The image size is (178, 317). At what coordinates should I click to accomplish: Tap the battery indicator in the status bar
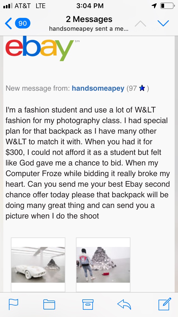pos(167,6)
